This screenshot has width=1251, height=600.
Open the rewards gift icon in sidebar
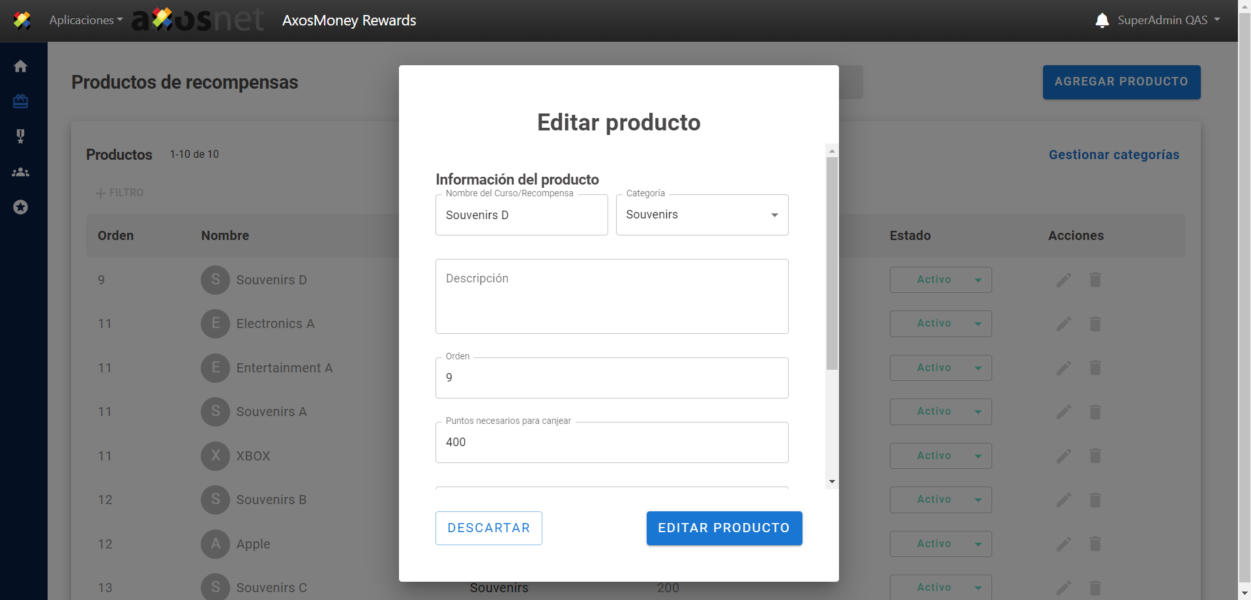[x=20, y=101]
